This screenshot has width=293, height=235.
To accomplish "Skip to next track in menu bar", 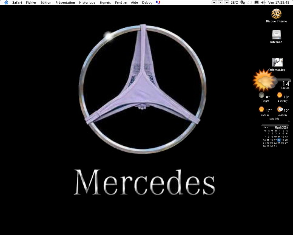I will 226,3.
